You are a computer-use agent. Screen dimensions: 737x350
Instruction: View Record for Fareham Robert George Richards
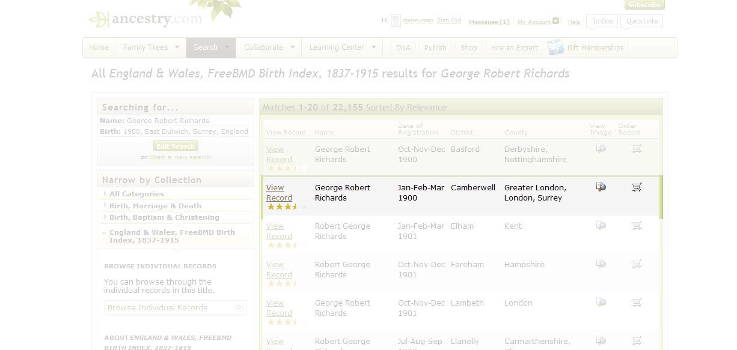coord(279,270)
